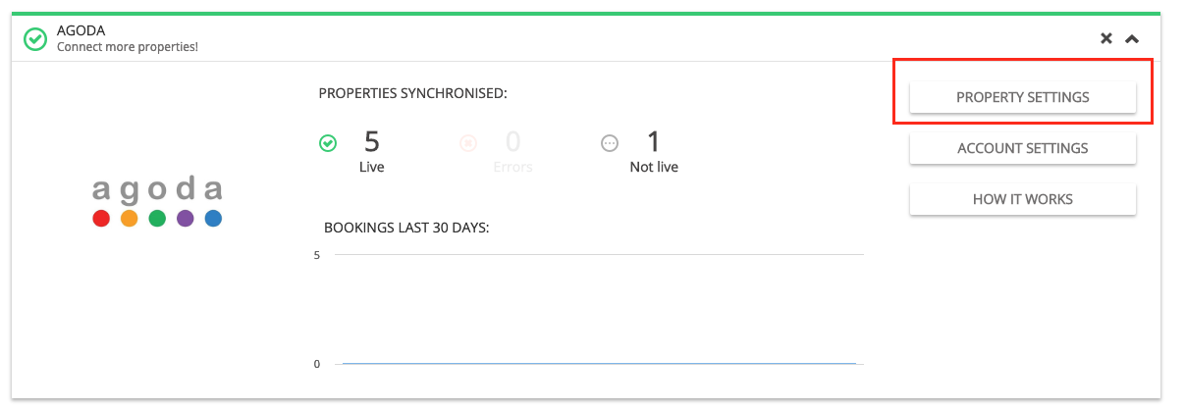Viewport: 1185px width, 411px height.
Task: Click the AGODA panel title
Action: (81, 31)
